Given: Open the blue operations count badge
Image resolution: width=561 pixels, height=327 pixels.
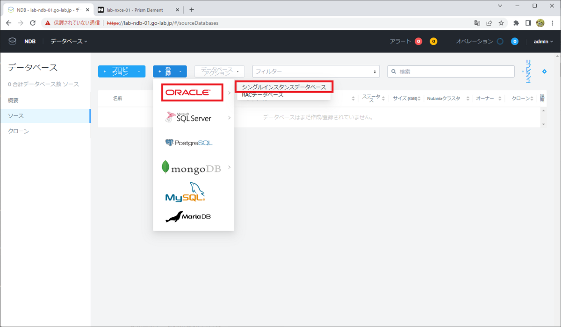Looking at the screenshot, I should pos(515,42).
